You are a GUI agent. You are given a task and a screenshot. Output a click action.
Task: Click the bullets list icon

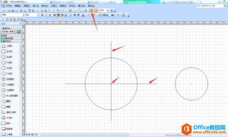pyautogui.click(x=71, y=15)
